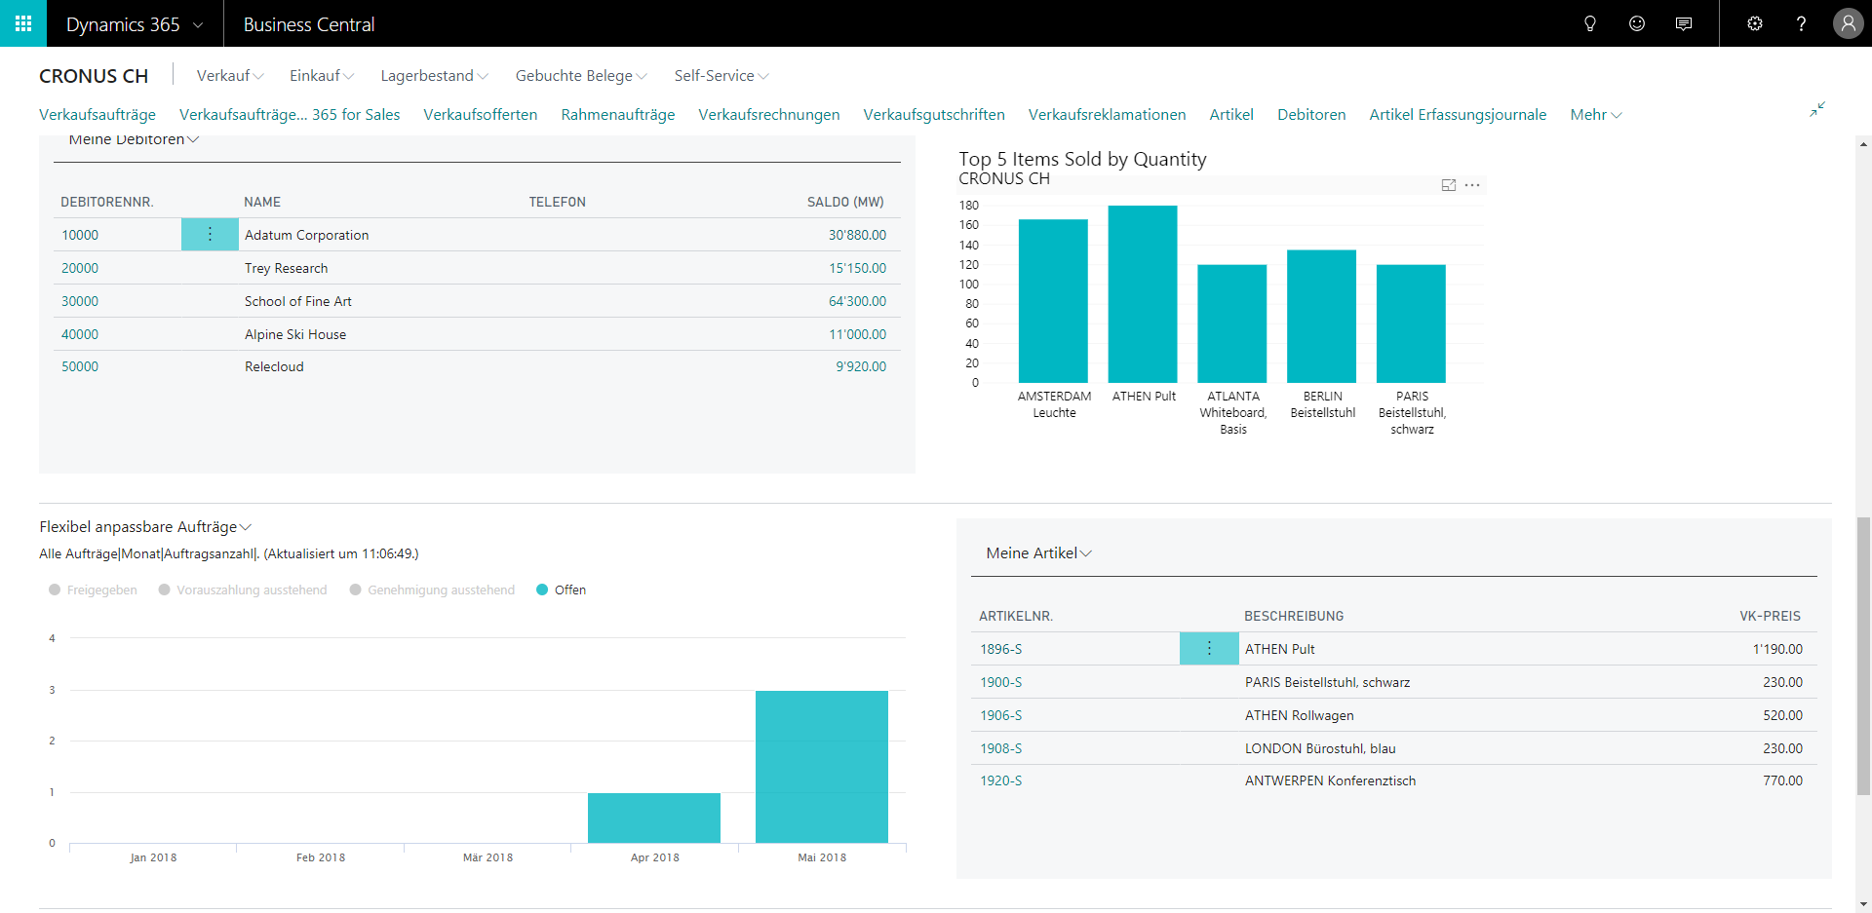Show row actions for Adatum Corporation
This screenshot has width=1872, height=913.
[210, 234]
